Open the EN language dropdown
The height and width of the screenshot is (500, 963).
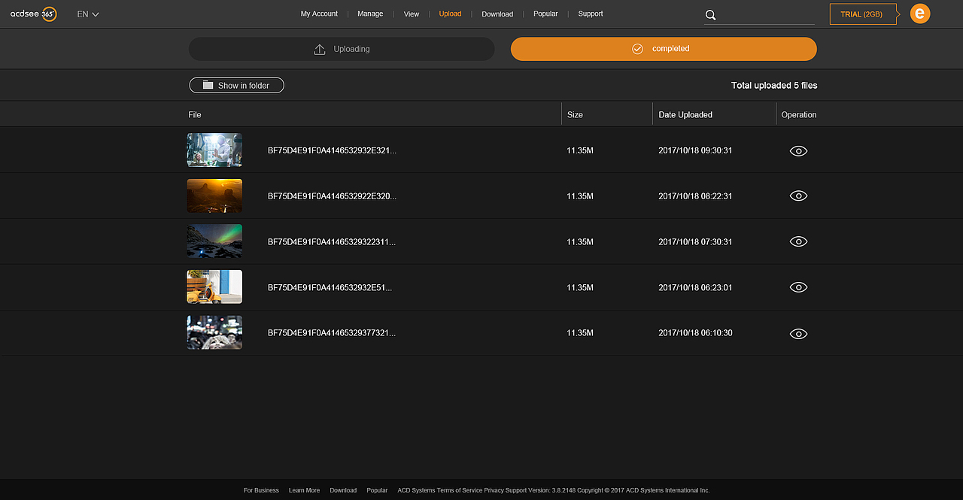[88, 14]
